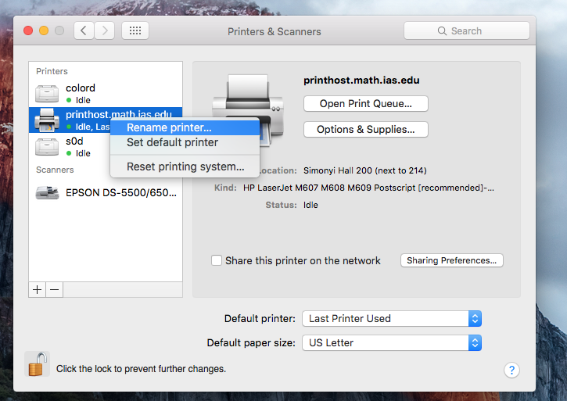This screenshot has height=401, width=567.
Task: Open Sharing Preferences...
Action: pos(452,260)
